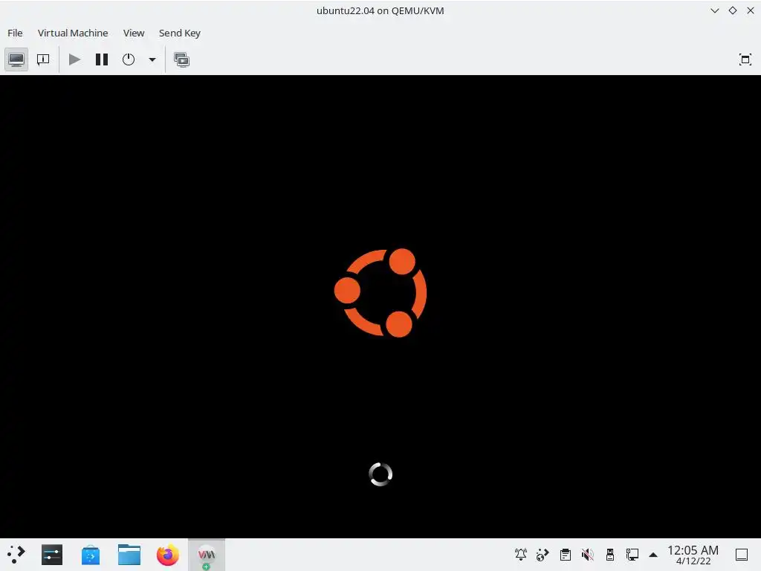Show the graphical console view
Screen dimensions: 761x571
(x=16, y=59)
